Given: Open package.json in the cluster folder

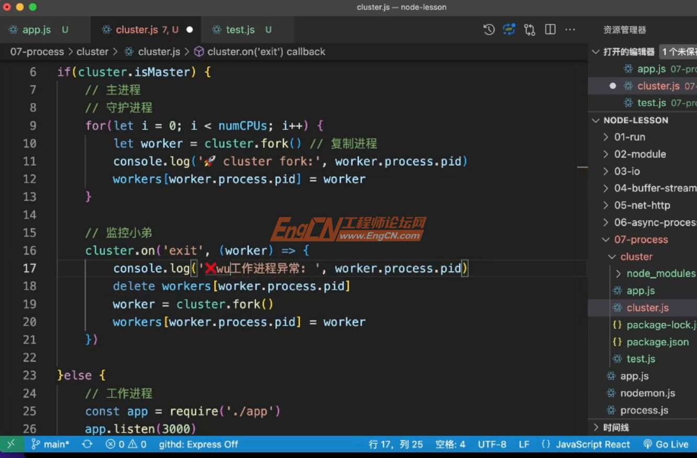Looking at the screenshot, I should [x=658, y=341].
